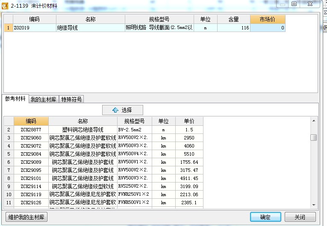Open 维护我的主材库 button
This screenshot has width=327, height=226.
[26, 217]
